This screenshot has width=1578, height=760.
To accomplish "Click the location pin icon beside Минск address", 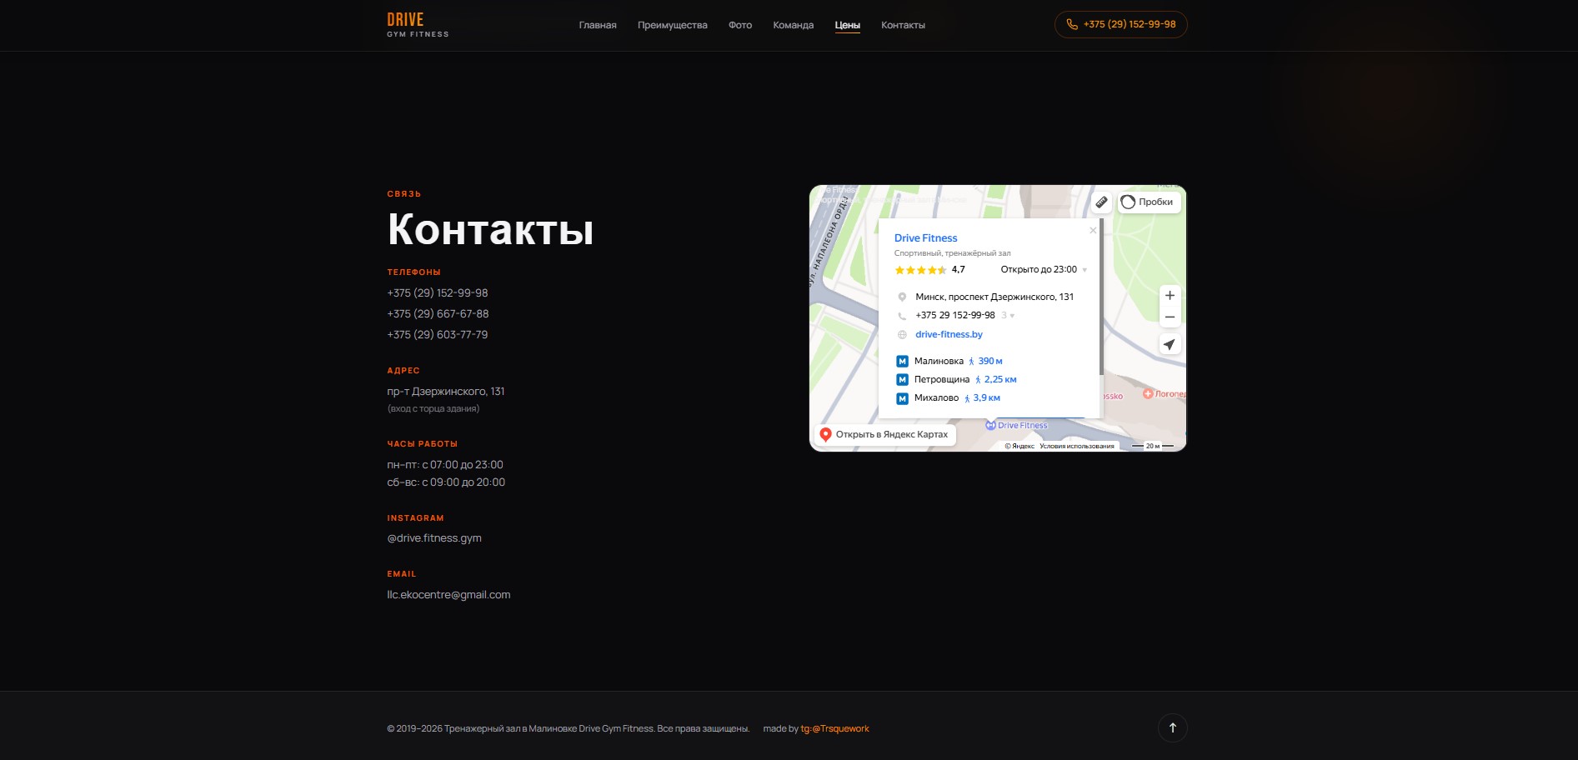I will click(902, 297).
